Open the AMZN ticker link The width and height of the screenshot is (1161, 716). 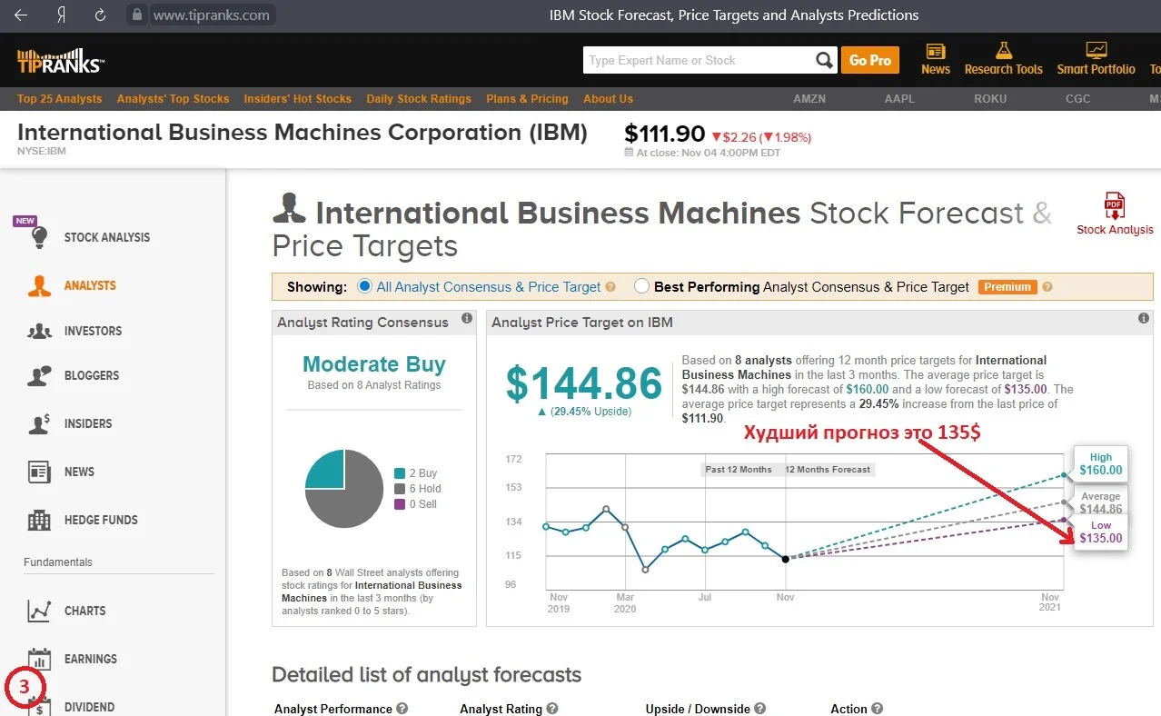[x=809, y=99]
